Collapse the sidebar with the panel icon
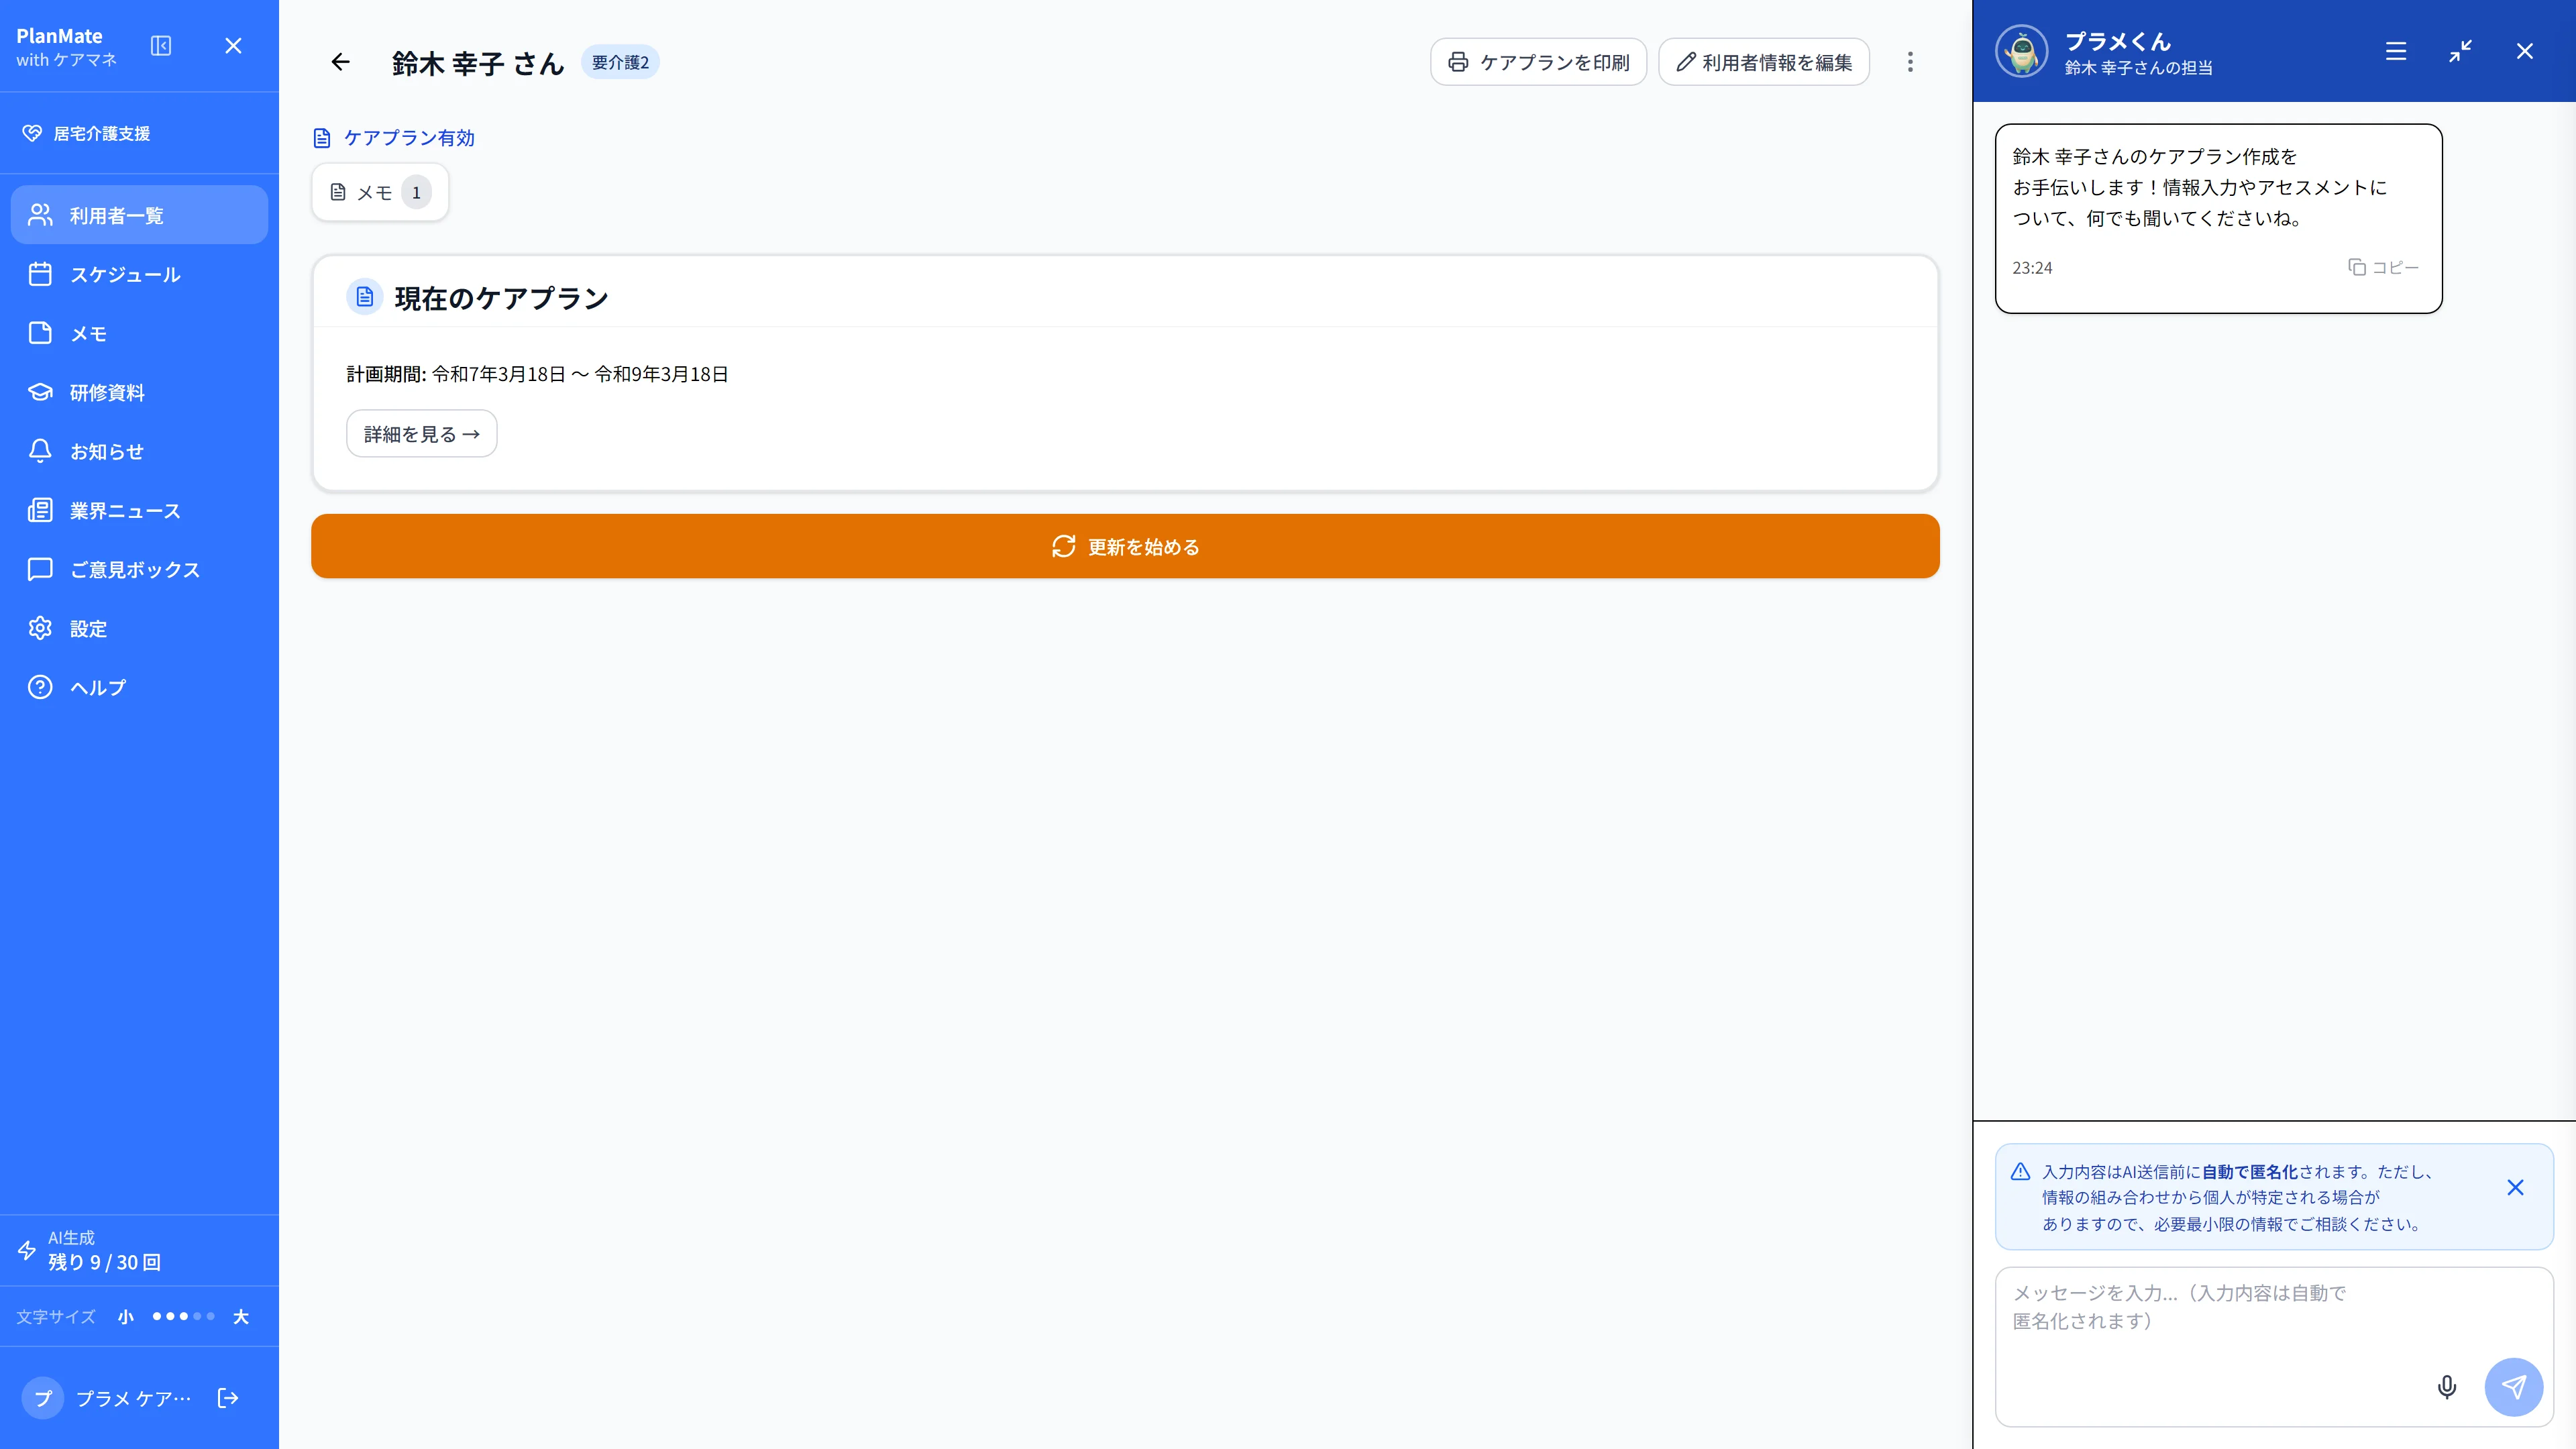Viewport: 2576px width, 1449px height. (161, 46)
